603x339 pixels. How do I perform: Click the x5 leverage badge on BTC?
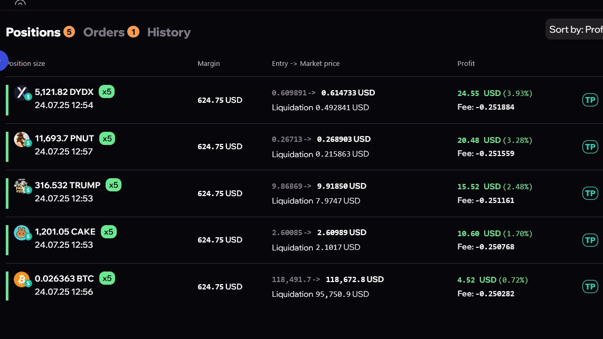pos(107,278)
